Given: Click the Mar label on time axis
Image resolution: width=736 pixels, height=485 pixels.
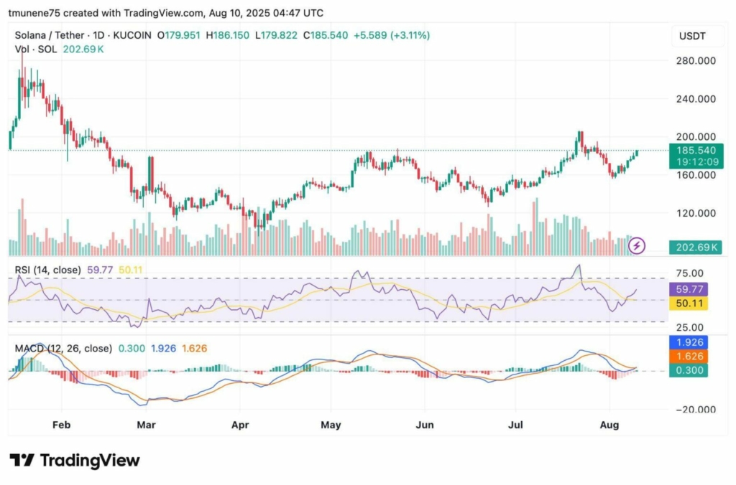Looking at the screenshot, I should point(146,425).
